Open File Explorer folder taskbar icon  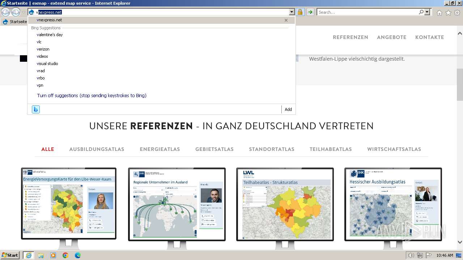pos(41,255)
